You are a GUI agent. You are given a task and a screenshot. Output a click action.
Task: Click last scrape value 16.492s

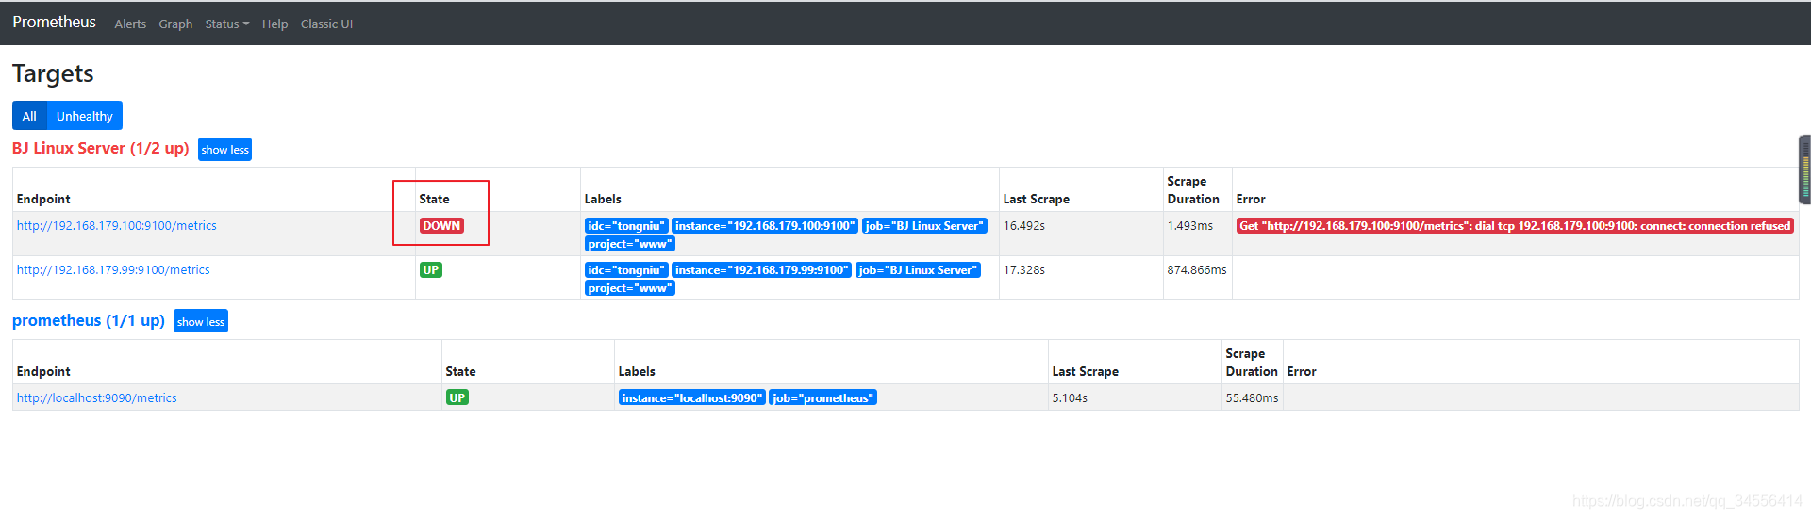[x=1024, y=225]
